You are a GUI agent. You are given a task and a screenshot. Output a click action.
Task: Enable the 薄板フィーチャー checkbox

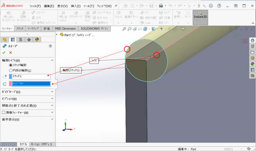point(4,112)
